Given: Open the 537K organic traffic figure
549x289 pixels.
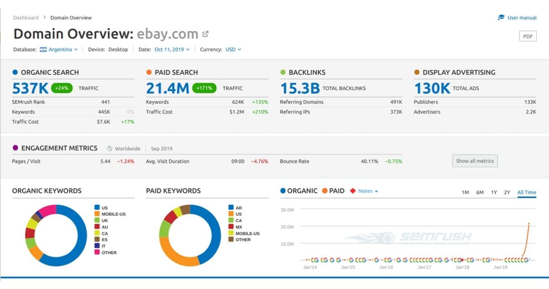Looking at the screenshot, I should click(x=30, y=88).
